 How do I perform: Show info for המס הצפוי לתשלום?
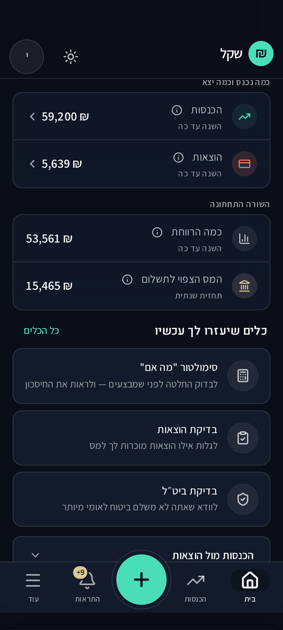127,280
